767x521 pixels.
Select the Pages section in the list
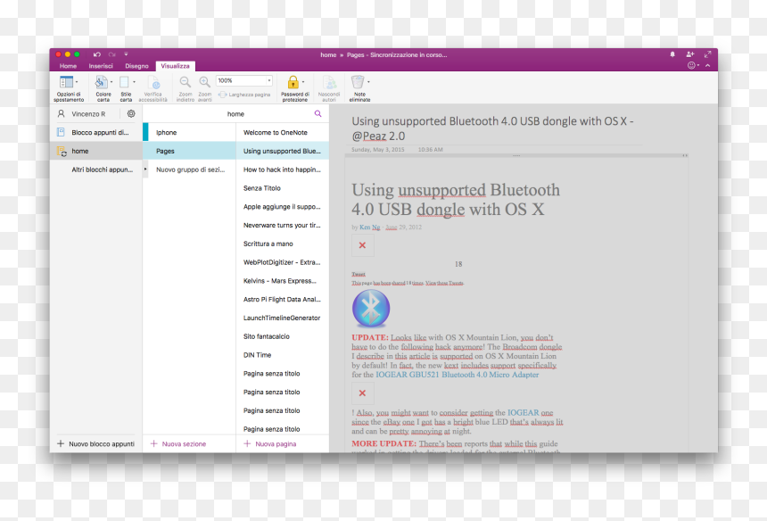(189, 151)
